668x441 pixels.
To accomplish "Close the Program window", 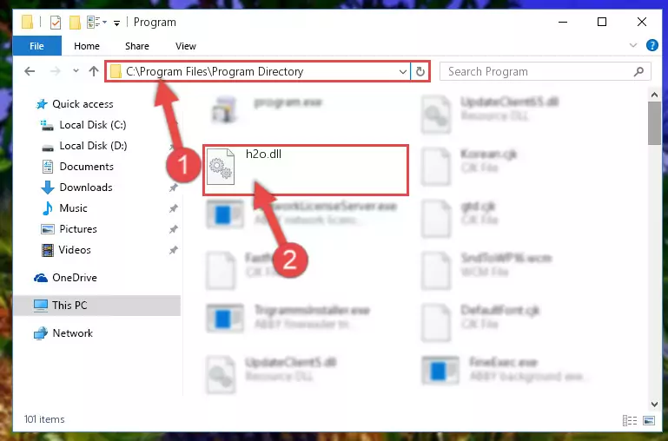I will coord(642,22).
